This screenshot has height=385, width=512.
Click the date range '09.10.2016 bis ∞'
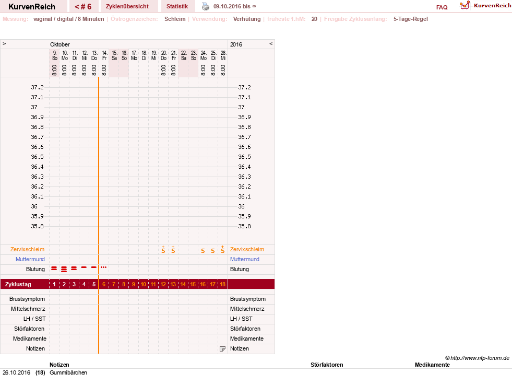click(x=234, y=7)
